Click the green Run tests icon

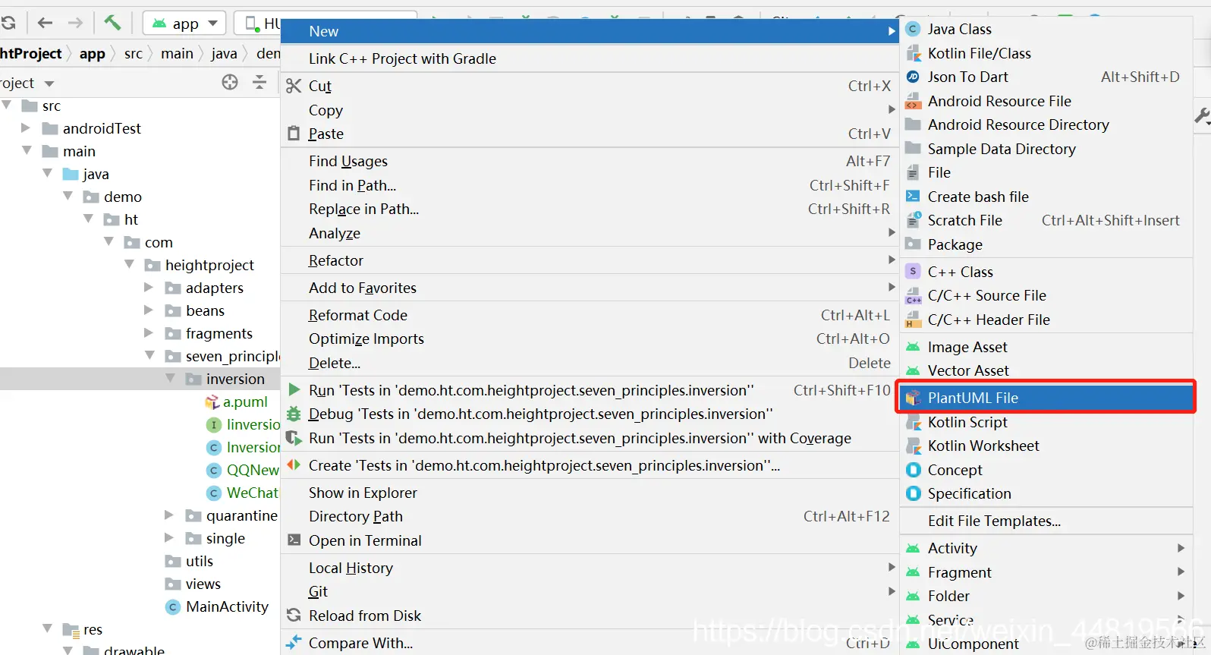[294, 389]
